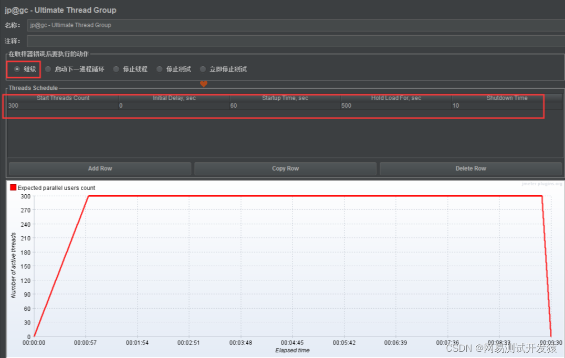Choose the 停止线程 radio option

coord(116,69)
